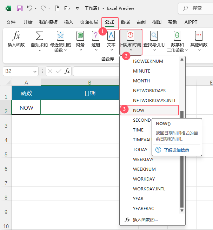
Task: Create a new blank workbook icon
Action: click(x=57, y=8)
